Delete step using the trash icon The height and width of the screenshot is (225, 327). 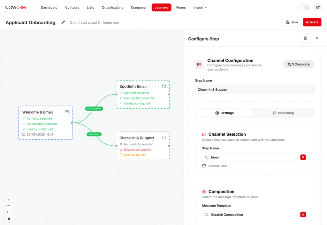click(305, 38)
